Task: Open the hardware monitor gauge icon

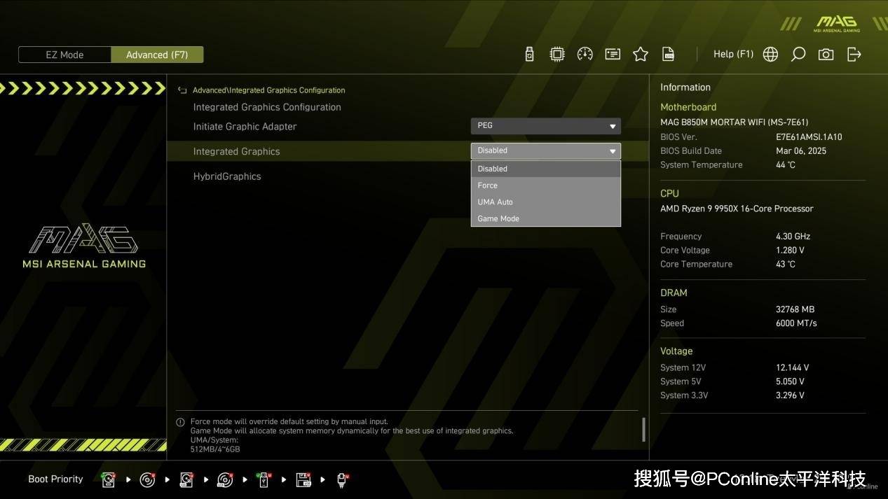Action: click(x=585, y=55)
